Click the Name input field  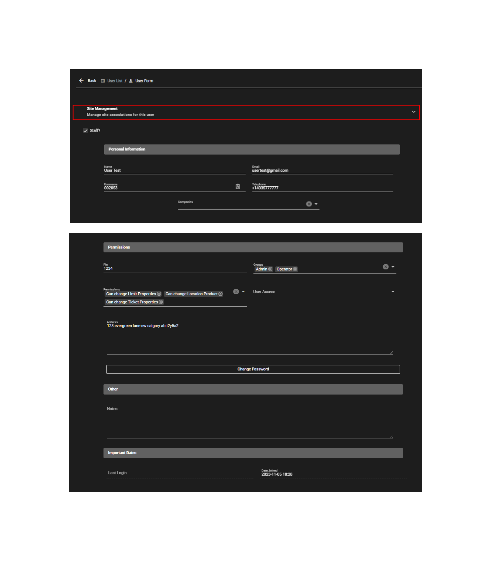pos(174,170)
